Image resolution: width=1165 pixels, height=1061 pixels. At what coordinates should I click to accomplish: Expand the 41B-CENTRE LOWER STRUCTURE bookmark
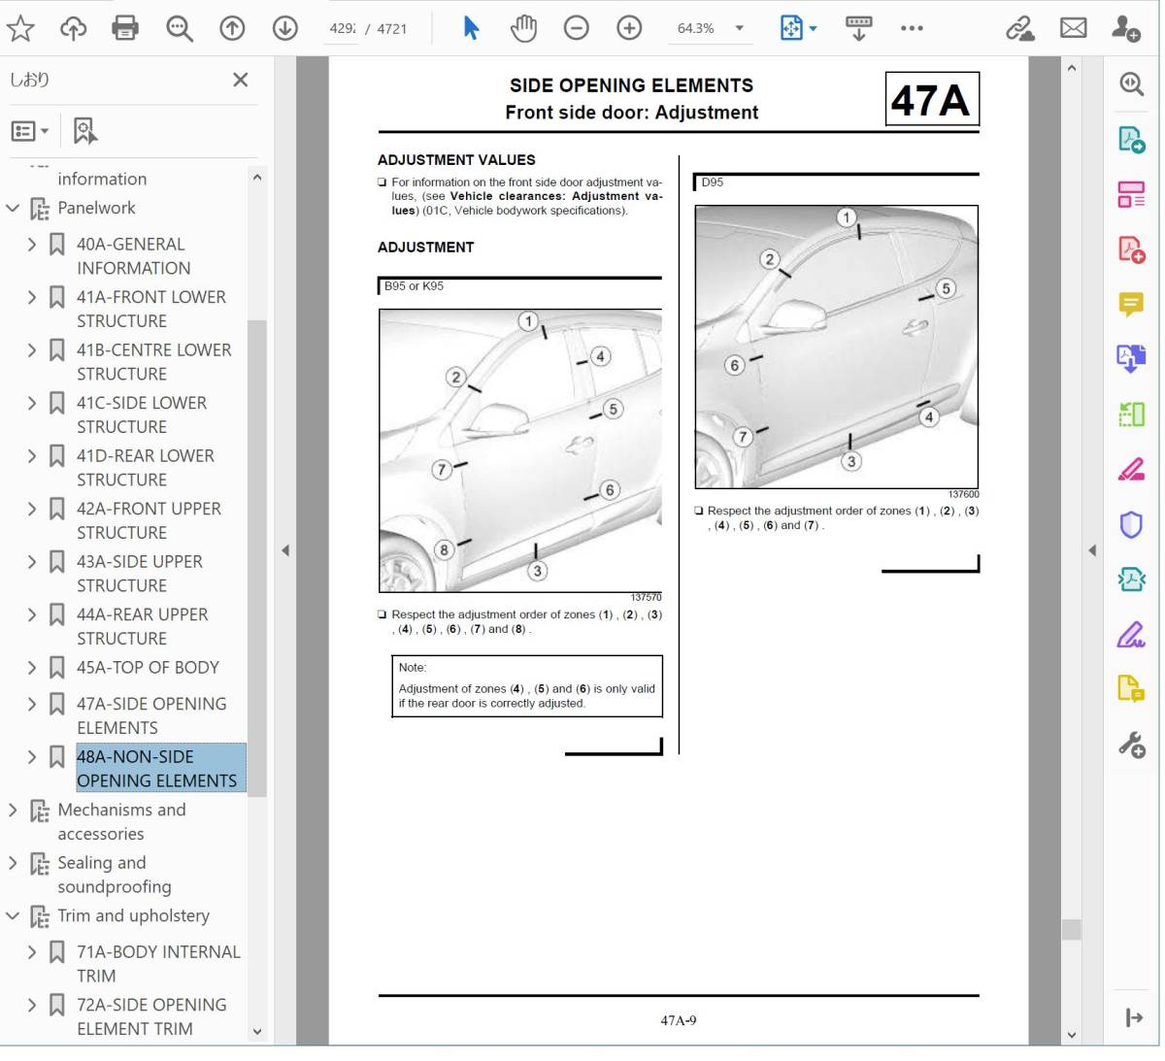[32, 349]
